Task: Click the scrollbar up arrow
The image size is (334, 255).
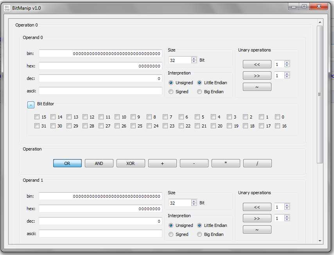Action: (x=320, y=22)
